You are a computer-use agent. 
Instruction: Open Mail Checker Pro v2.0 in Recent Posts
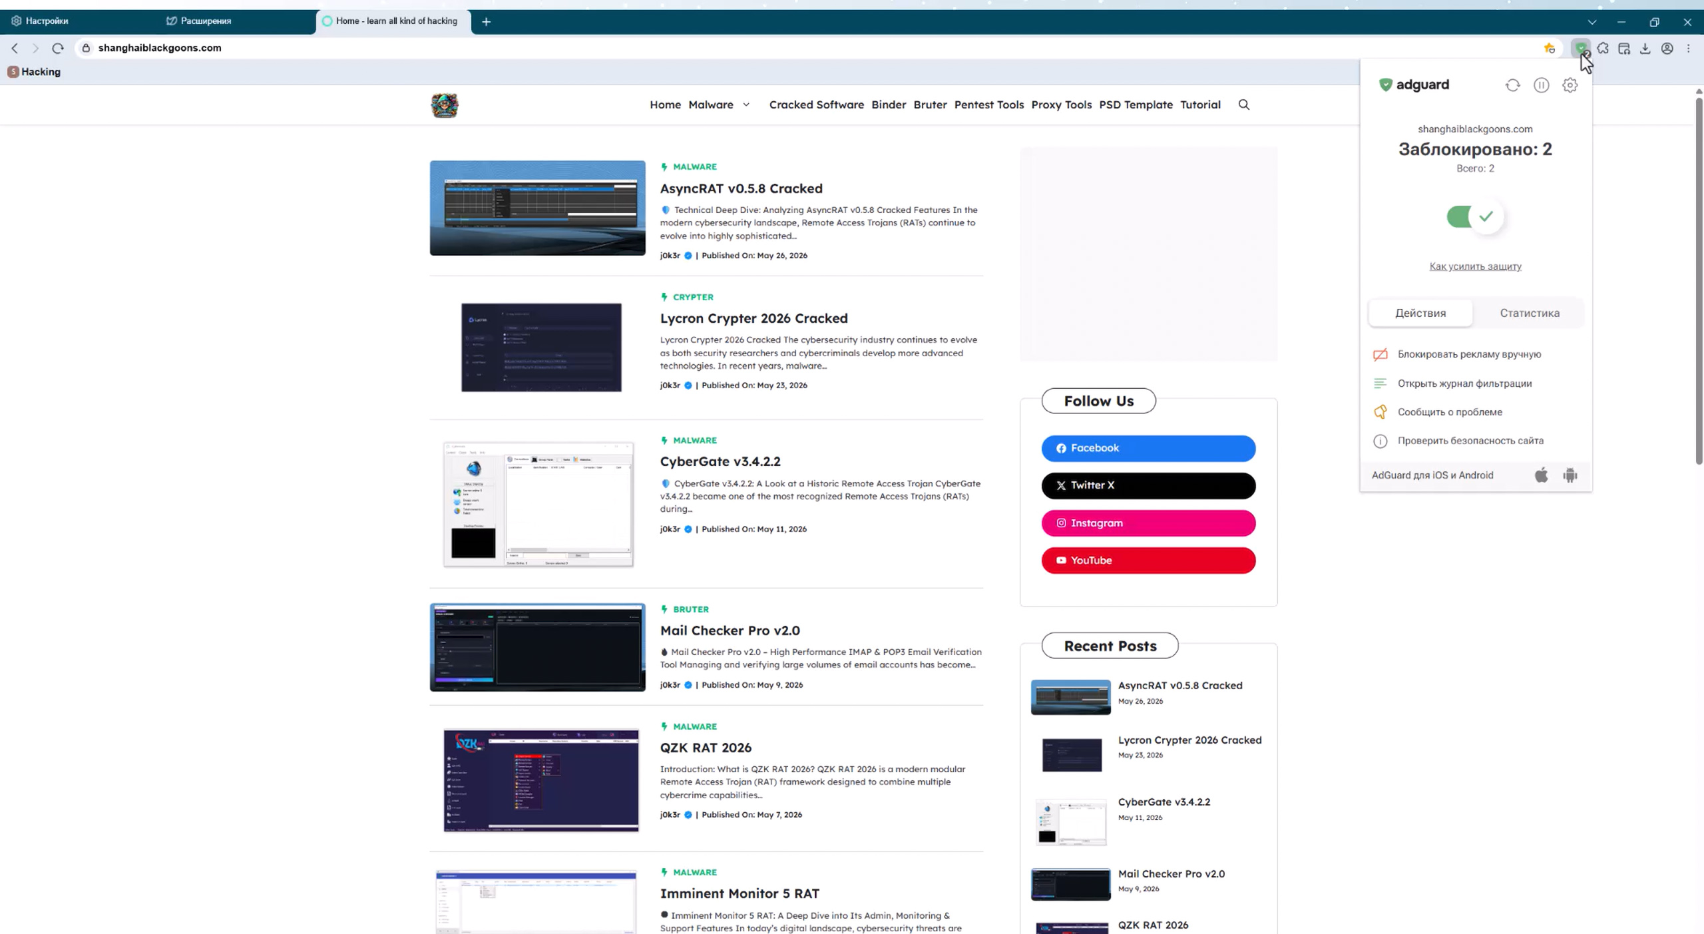point(1171,874)
